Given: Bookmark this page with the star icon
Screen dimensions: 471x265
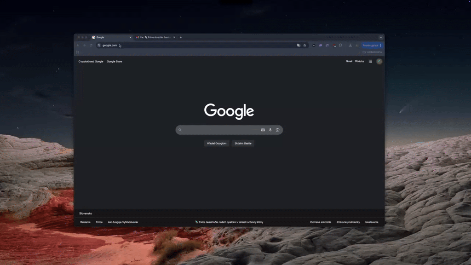Looking at the screenshot, I should (x=304, y=46).
